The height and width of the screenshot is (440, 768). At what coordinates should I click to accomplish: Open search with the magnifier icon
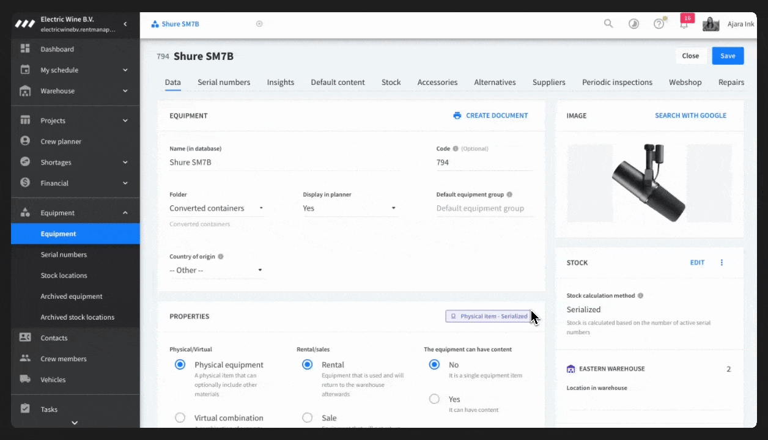[608, 24]
